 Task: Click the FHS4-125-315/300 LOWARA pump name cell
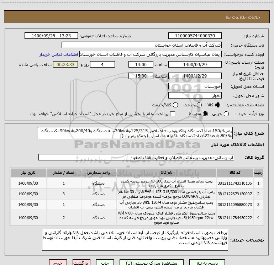[x=167, y=194]
